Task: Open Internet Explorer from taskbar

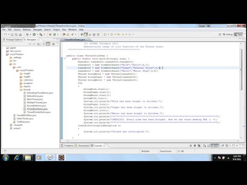Action: pyautogui.click(x=17, y=158)
